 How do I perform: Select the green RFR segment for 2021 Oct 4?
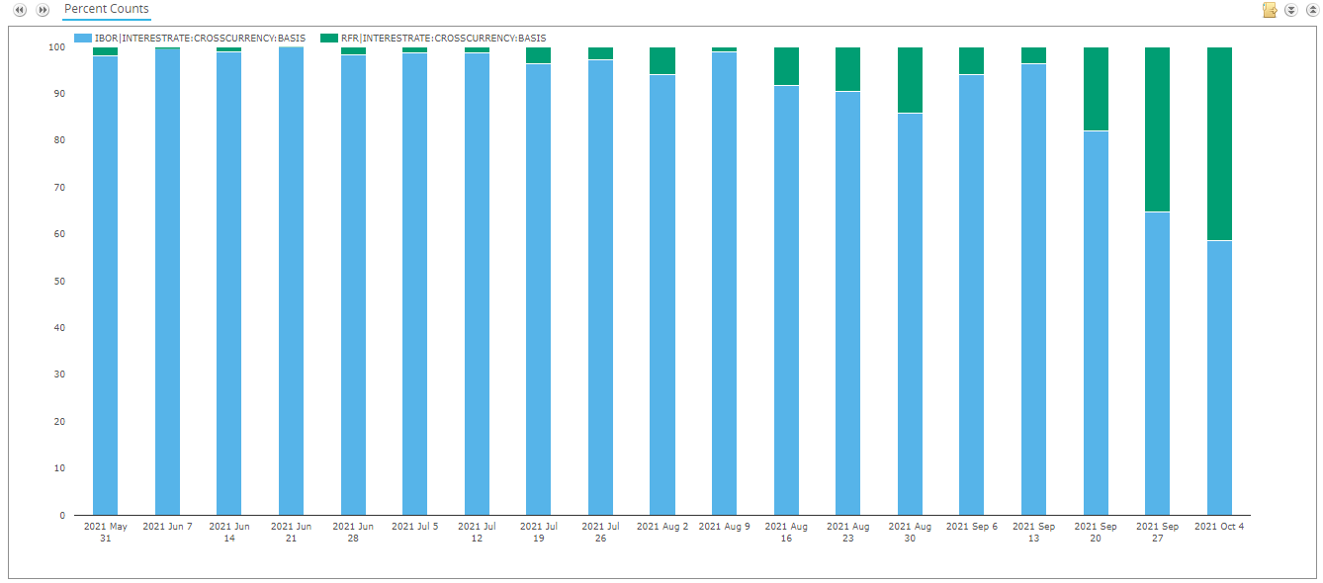(x=1219, y=143)
